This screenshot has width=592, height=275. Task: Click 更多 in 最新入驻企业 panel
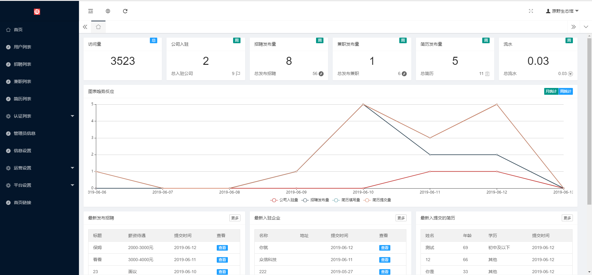point(401,218)
